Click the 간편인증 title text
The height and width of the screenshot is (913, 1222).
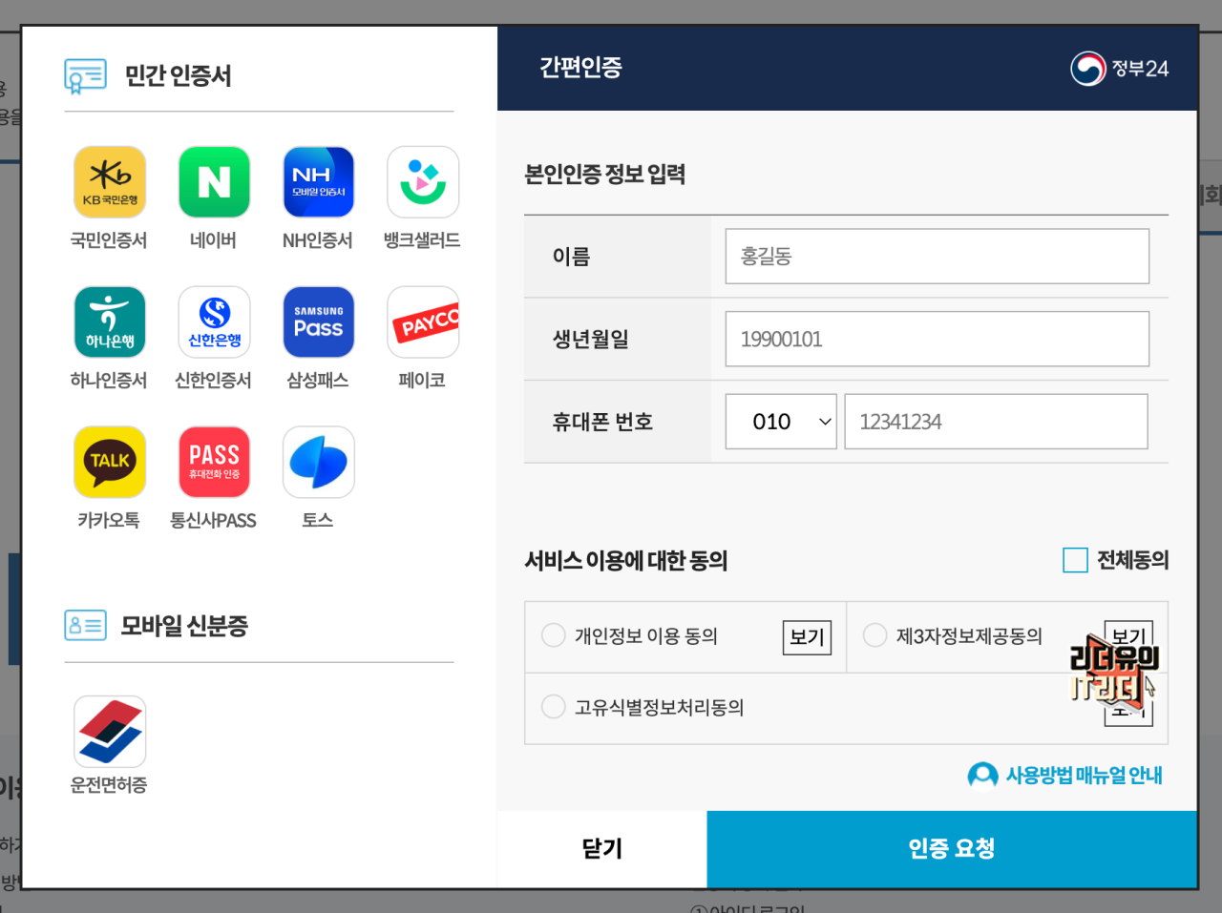[580, 67]
